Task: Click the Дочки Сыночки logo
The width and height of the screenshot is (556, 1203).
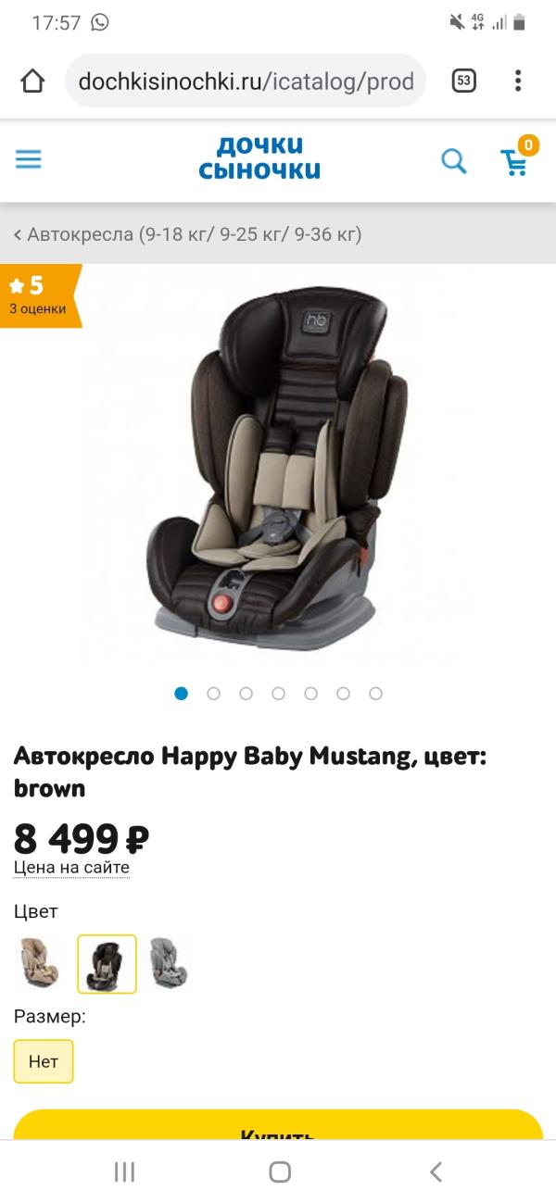Action: [259, 157]
